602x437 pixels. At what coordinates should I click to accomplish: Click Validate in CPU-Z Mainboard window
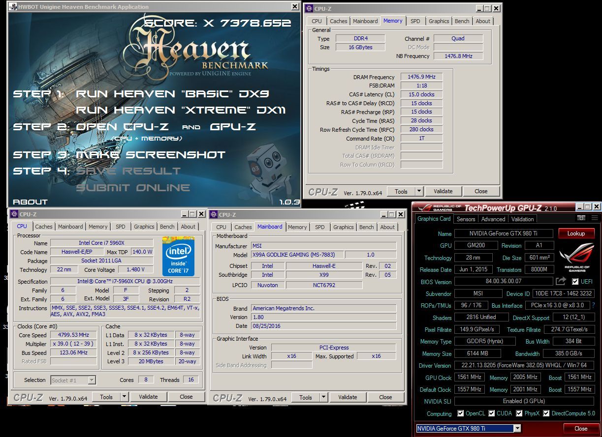pos(348,397)
